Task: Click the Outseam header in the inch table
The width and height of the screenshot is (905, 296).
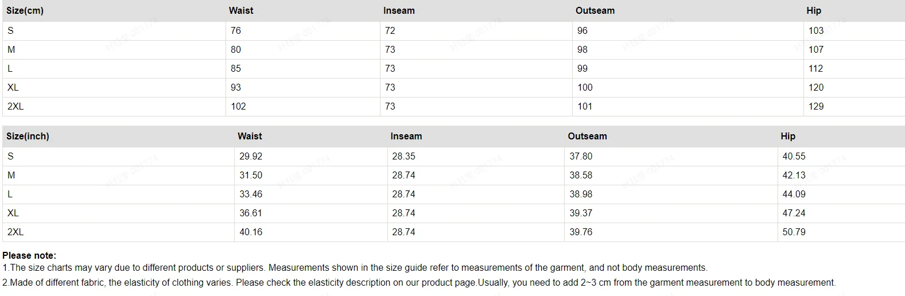Action: pyautogui.click(x=587, y=137)
